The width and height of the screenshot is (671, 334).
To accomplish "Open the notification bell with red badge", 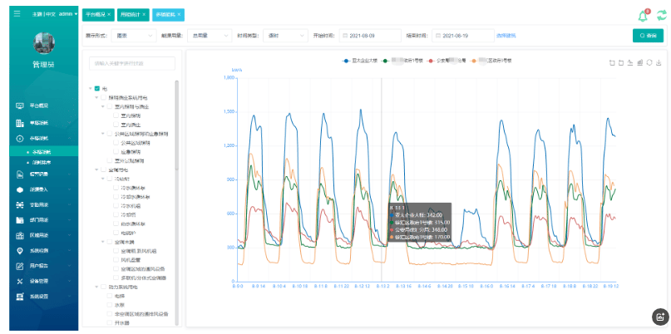I will tap(643, 16).
